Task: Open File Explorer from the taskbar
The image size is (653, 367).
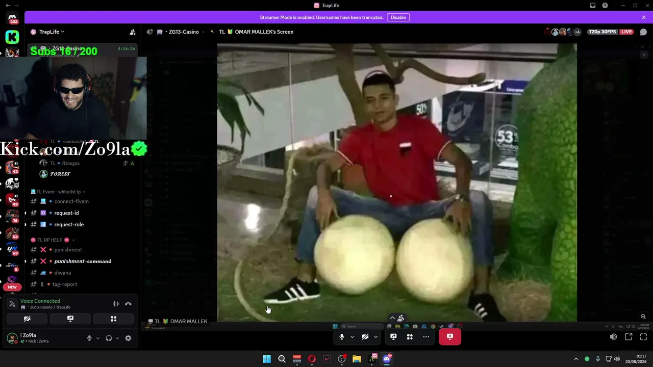Action: pos(357,359)
